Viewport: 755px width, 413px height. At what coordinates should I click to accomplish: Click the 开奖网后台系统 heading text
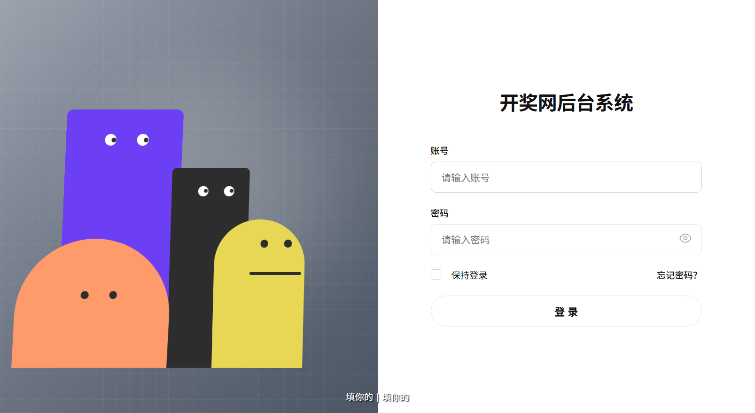click(x=566, y=103)
